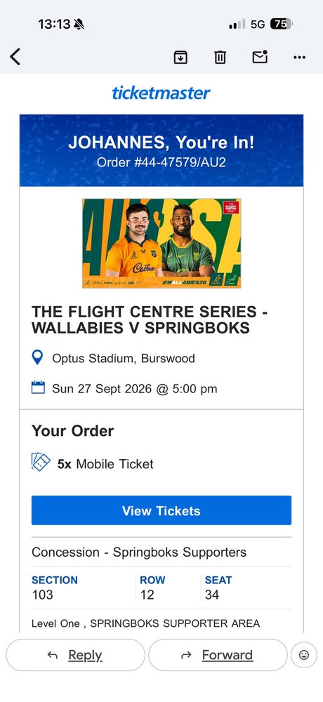Tap the Order #44-47579/AU2 number
Image resolution: width=323 pixels, height=702 pixels.
[x=161, y=162]
